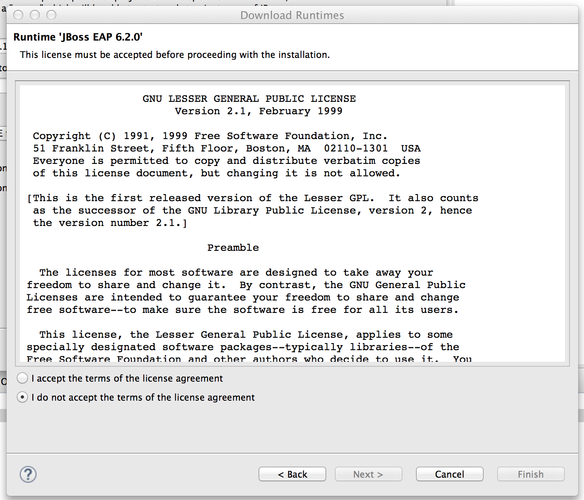Zoom the Download Runtimes window

coord(51,15)
